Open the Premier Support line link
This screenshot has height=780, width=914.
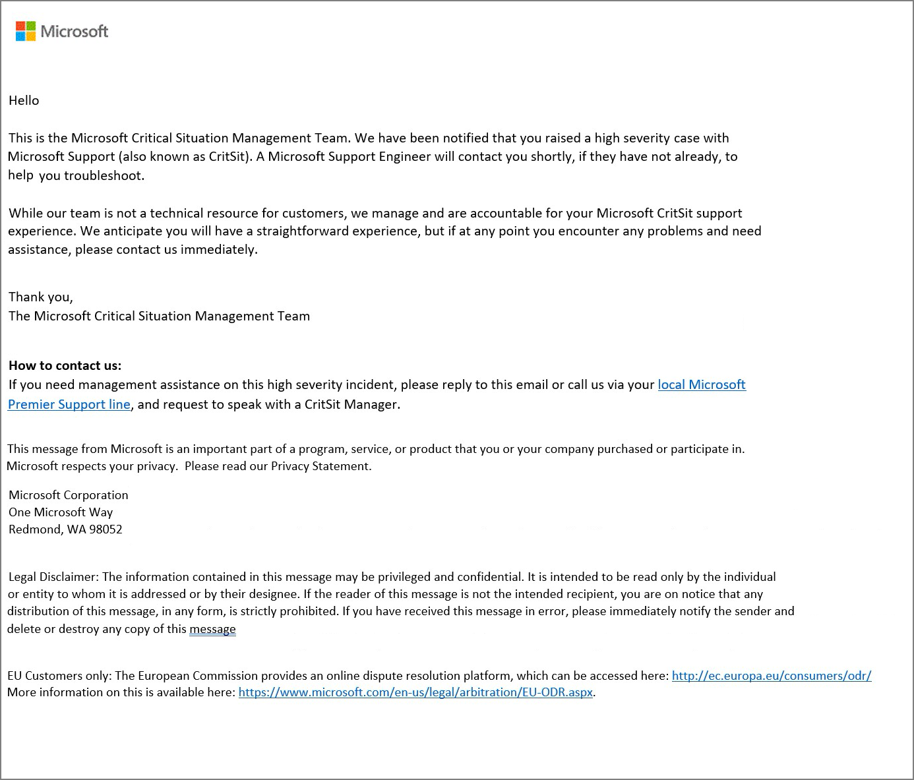(69, 404)
